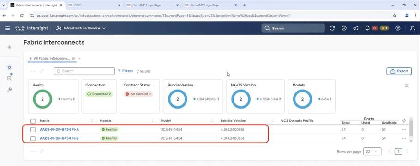Screen dimensions: 420x166
Task: Open the announcements megaphone icon
Action: 356,28
